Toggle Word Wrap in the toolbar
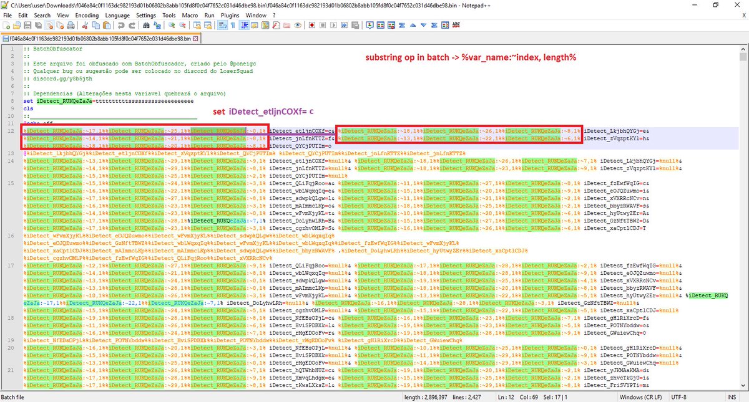Viewport: 749px width, 402px height. click(x=222, y=26)
